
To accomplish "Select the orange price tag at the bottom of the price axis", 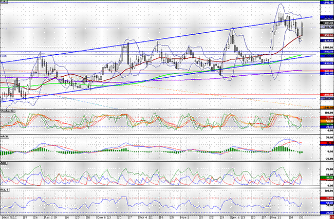I will click(327, 107).
